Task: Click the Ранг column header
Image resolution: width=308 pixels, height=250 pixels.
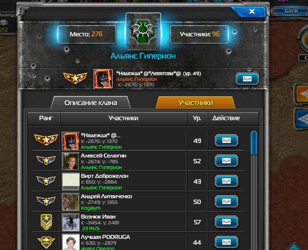Action: pyautogui.click(x=46, y=118)
